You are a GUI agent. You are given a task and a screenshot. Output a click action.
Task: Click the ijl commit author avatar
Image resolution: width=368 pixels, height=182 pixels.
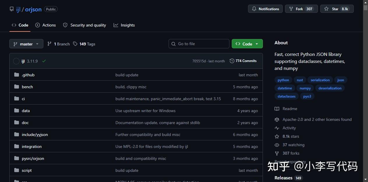[x=16, y=61]
